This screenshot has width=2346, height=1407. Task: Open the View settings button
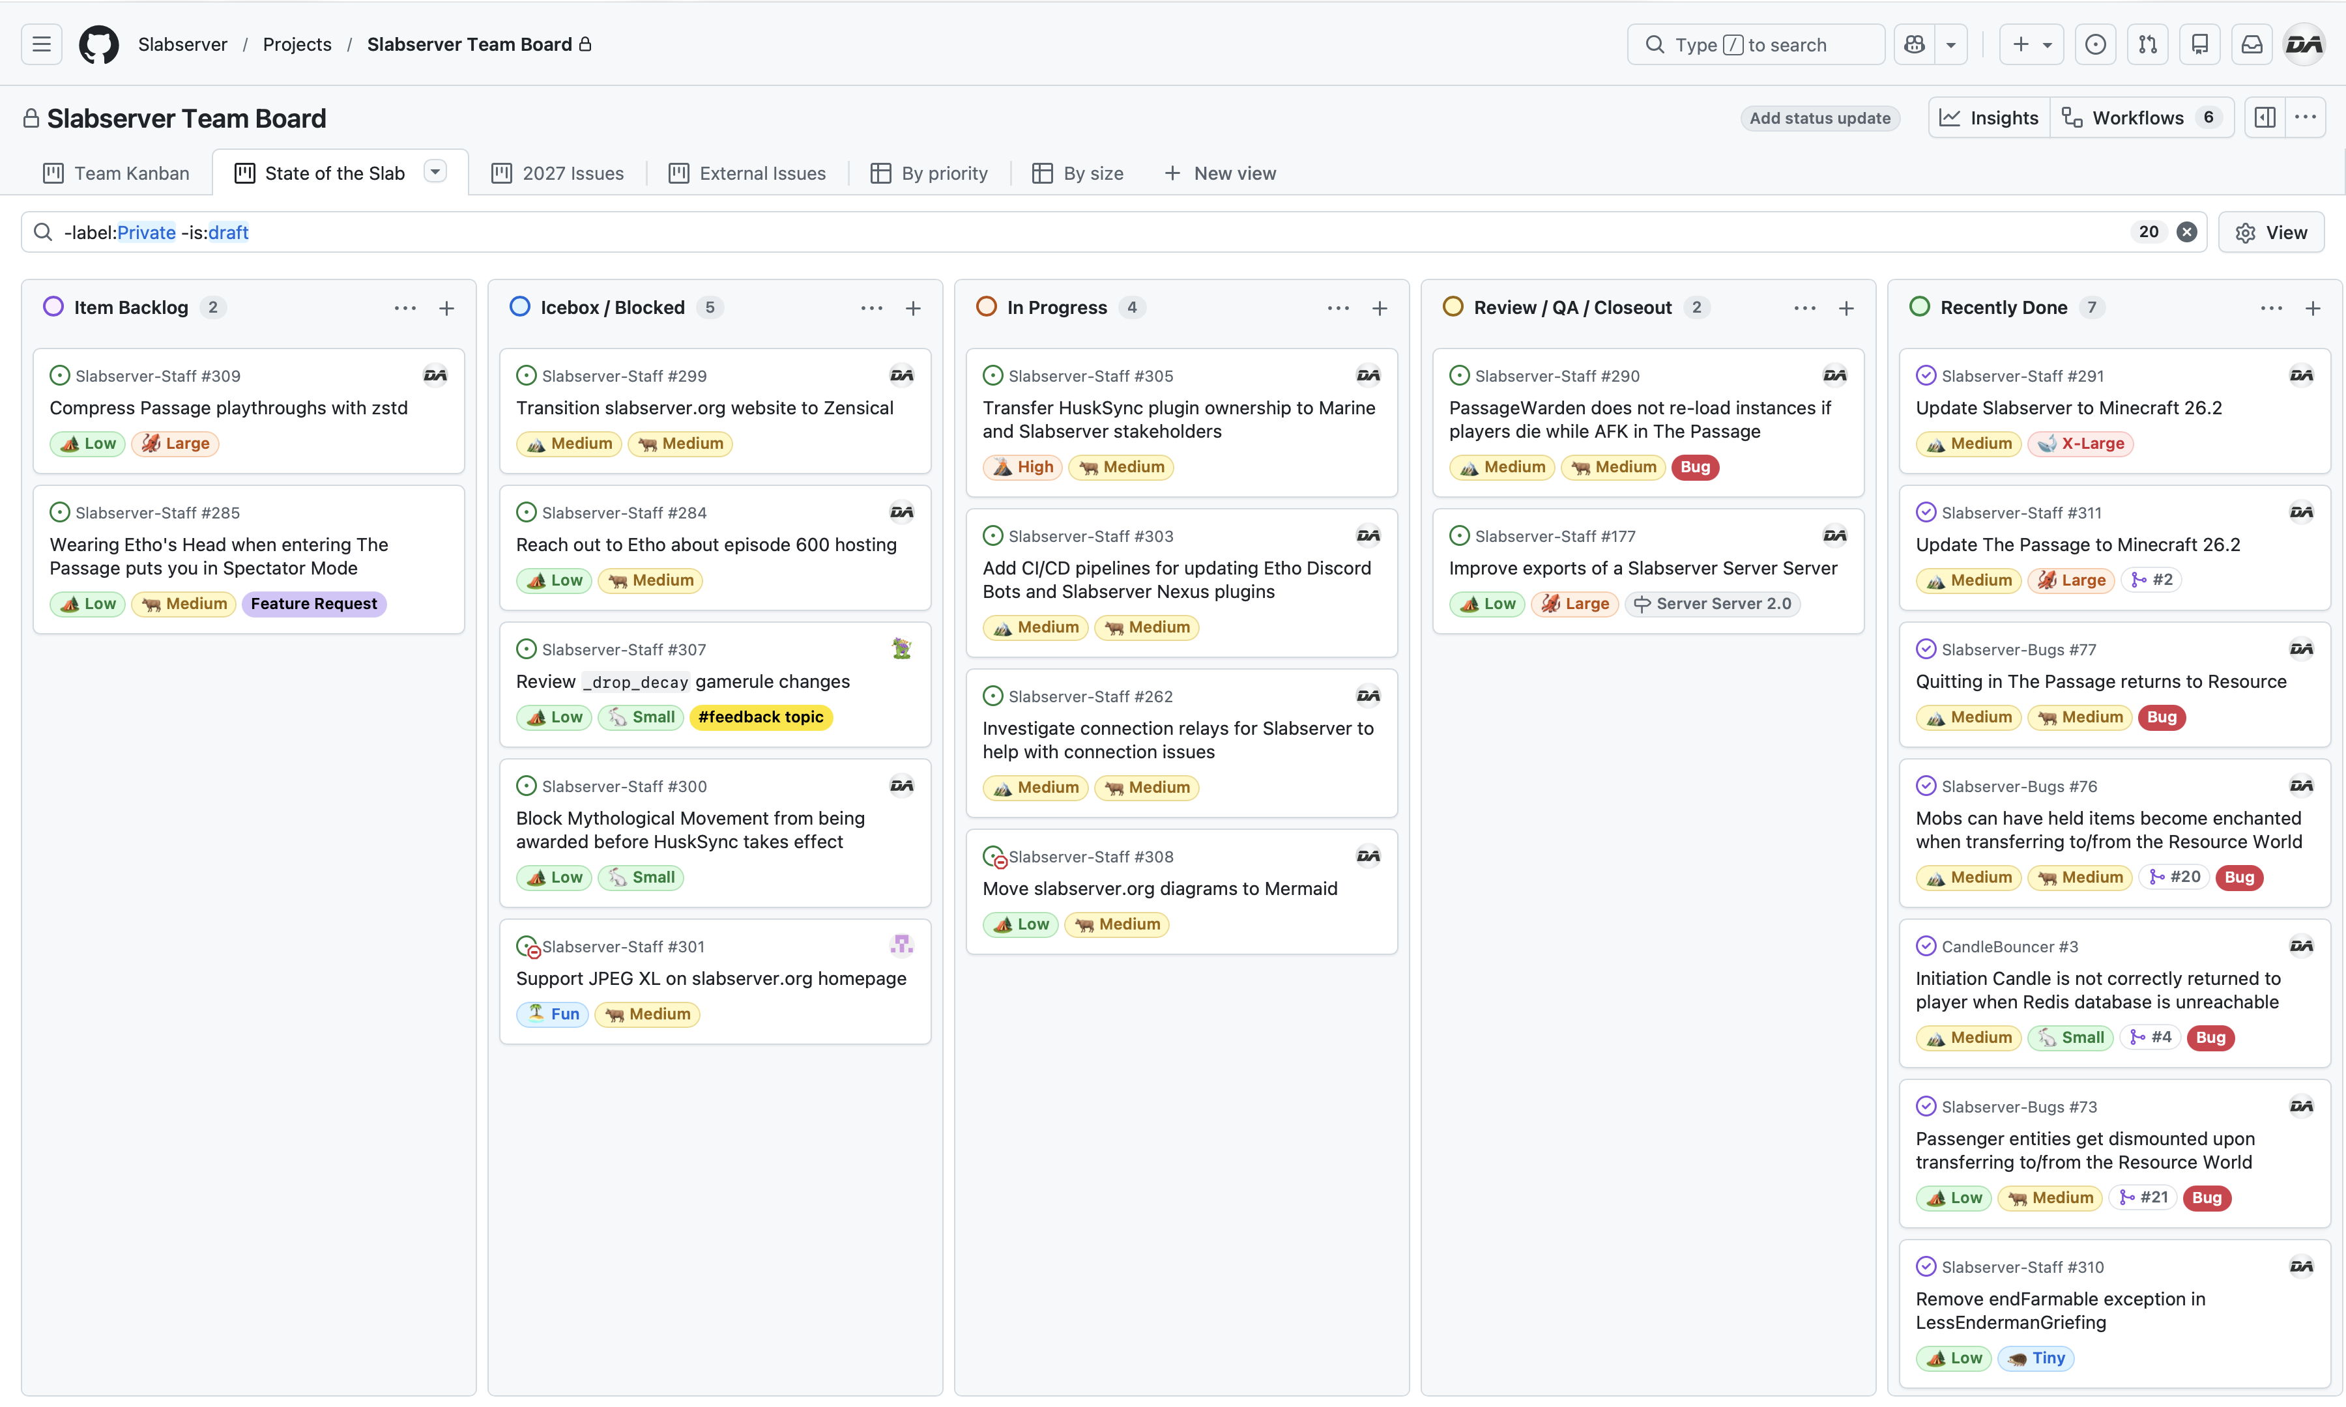coord(2272,233)
